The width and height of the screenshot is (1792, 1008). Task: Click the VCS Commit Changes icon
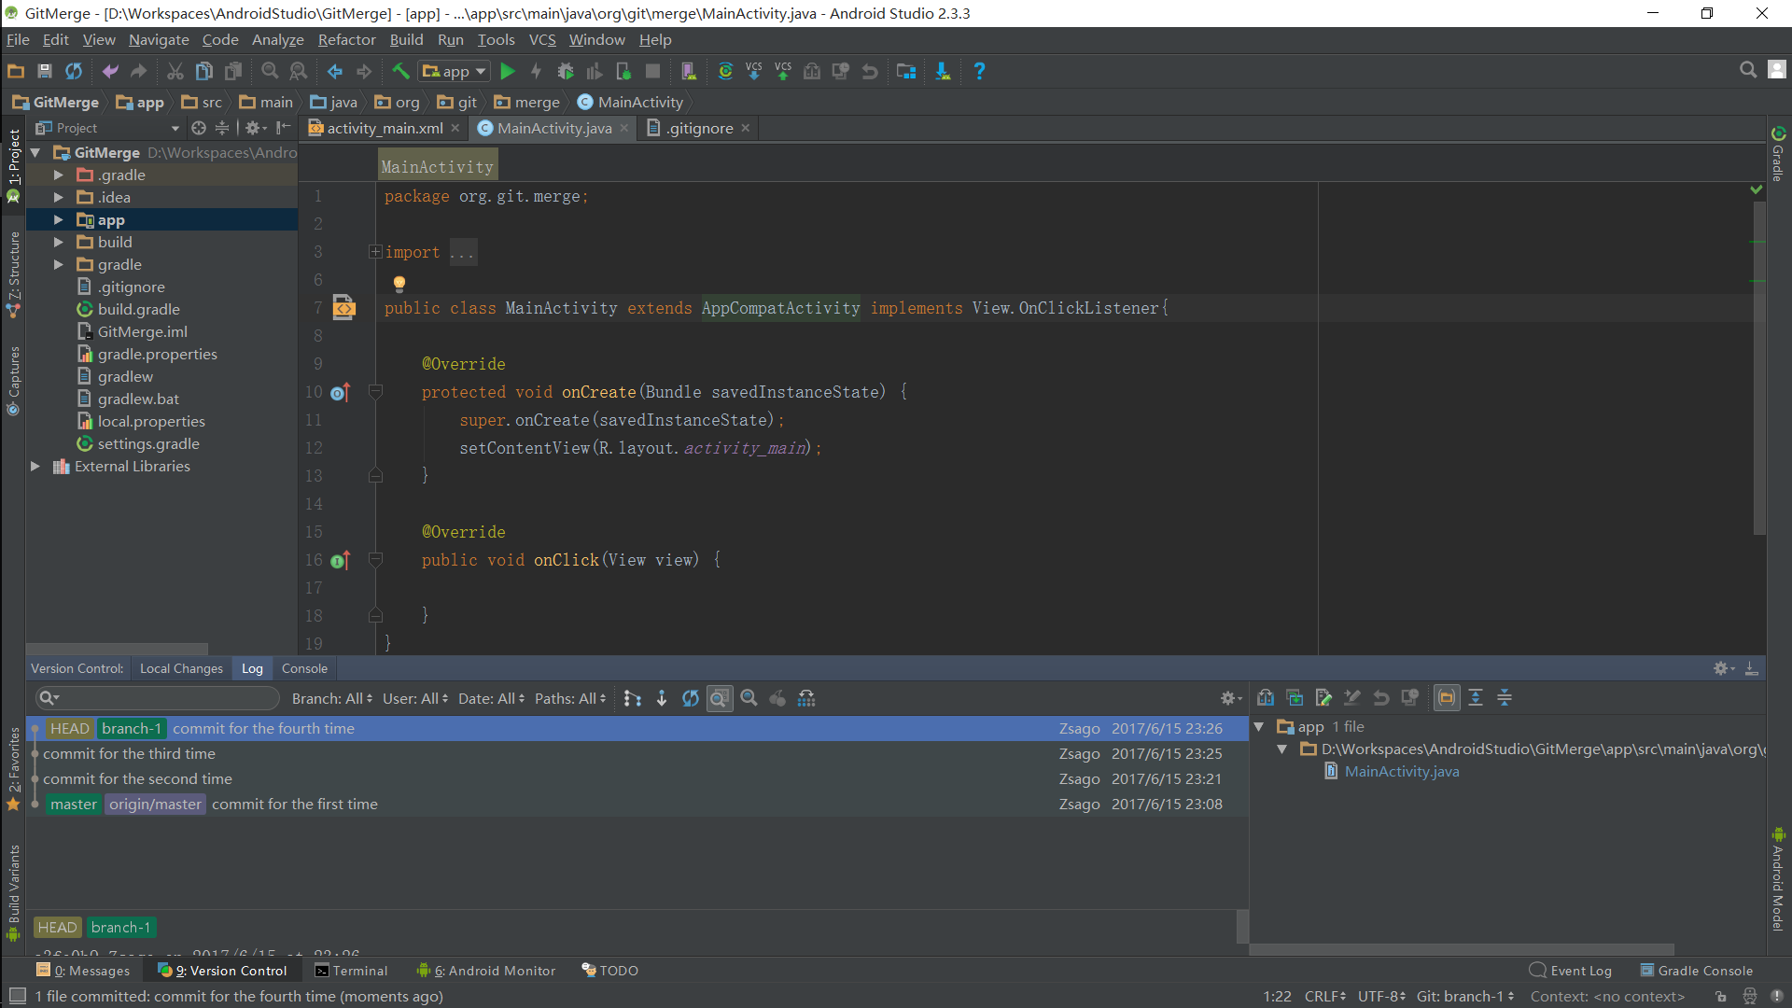783,71
